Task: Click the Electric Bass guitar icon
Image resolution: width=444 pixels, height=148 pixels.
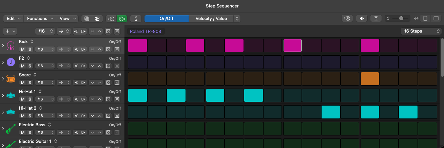Action: click(11, 129)
